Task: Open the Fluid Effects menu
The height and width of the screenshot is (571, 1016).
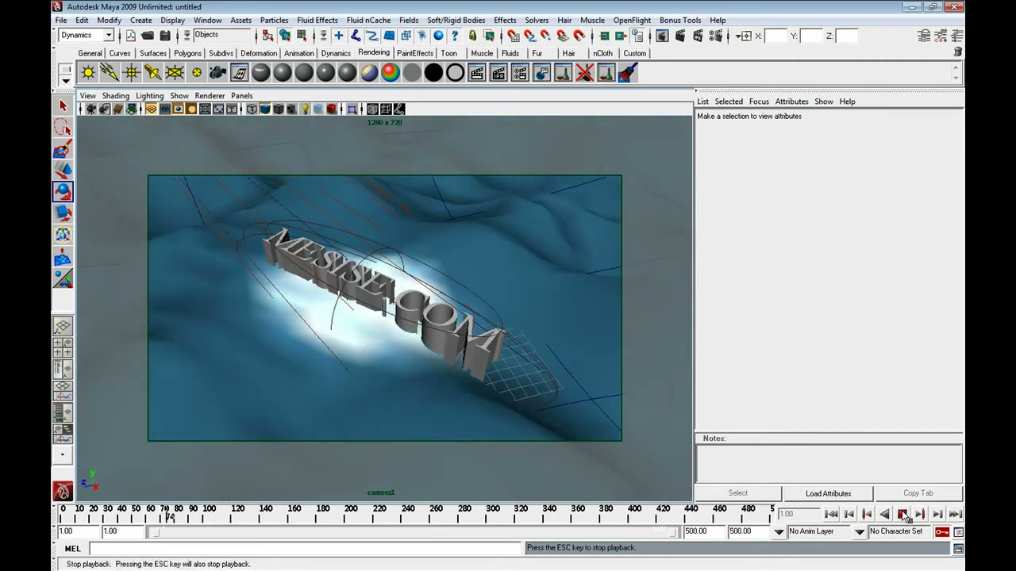Action: pyautogui.click(x=317, y=20)
